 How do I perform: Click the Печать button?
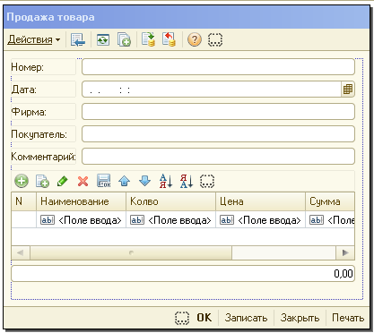point(348,318)
